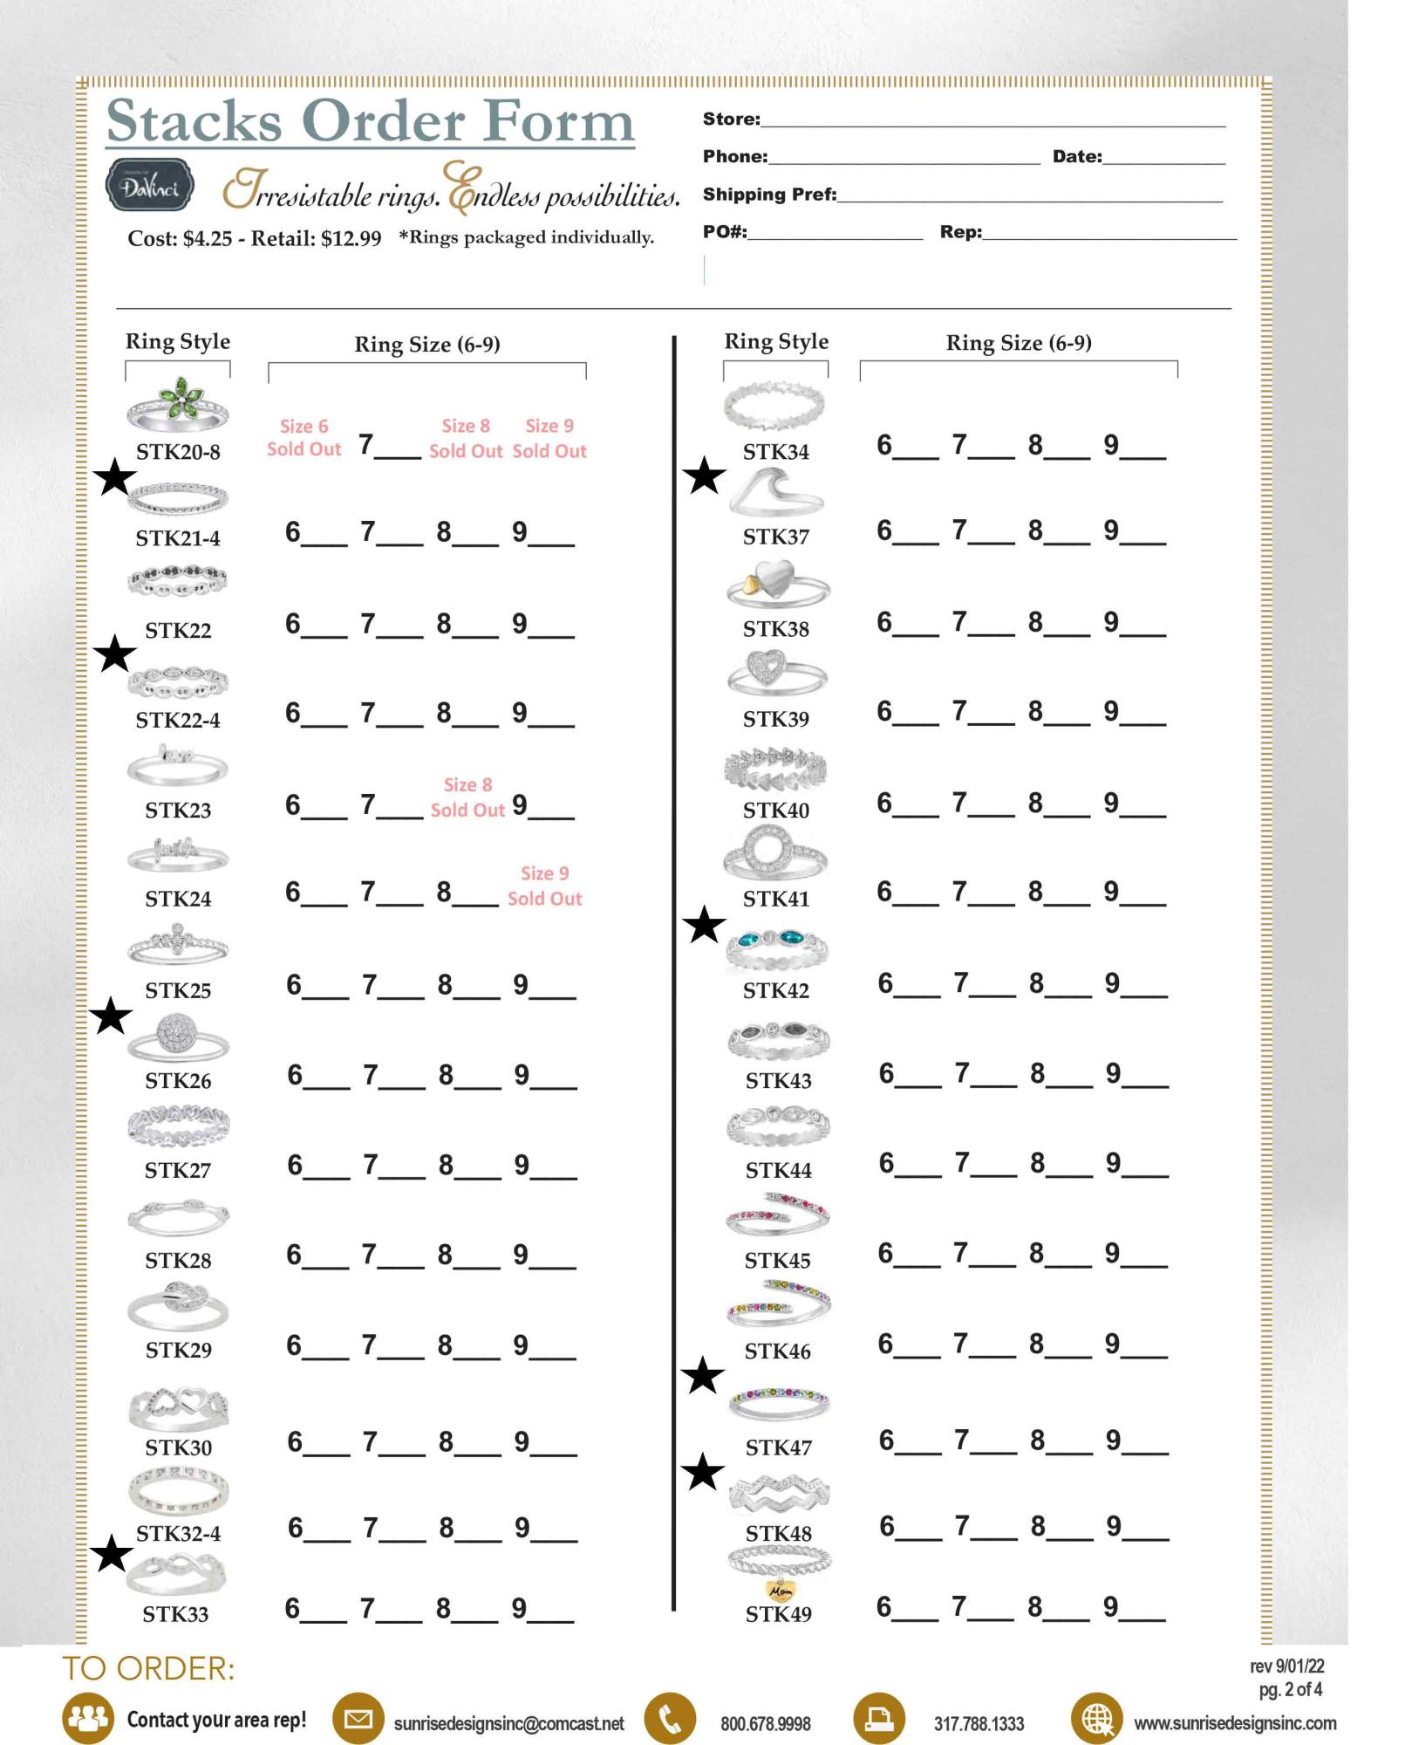Click the phone handset icon
Viewport: 1405px width, 1745px height.
coord(670,1718)
